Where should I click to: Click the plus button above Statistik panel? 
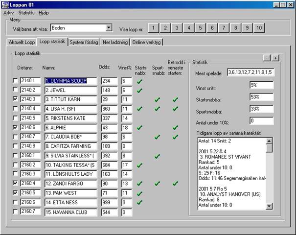click(275, 58)
